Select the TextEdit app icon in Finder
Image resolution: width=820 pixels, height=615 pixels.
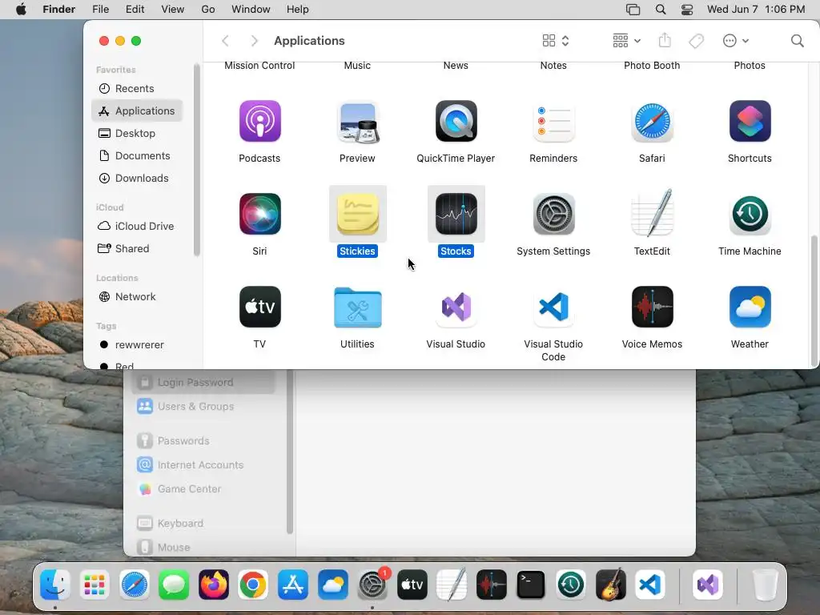coord(652,214)
